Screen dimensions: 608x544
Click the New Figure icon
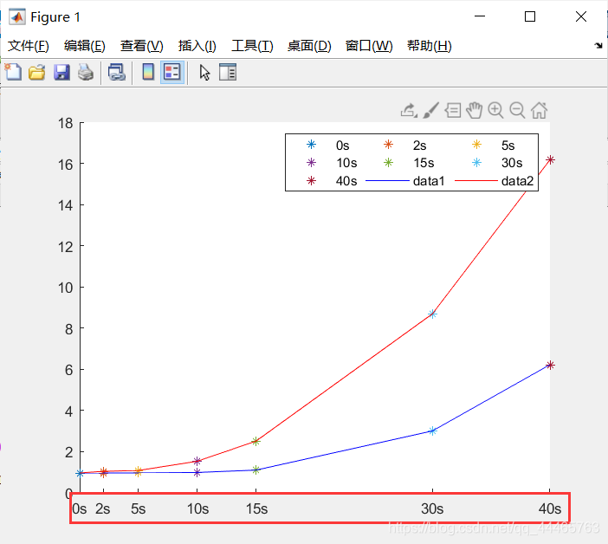tap(13, 72)
